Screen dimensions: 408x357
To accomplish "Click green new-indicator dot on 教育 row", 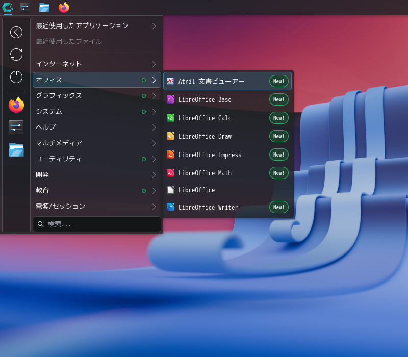I will [144, 191].
